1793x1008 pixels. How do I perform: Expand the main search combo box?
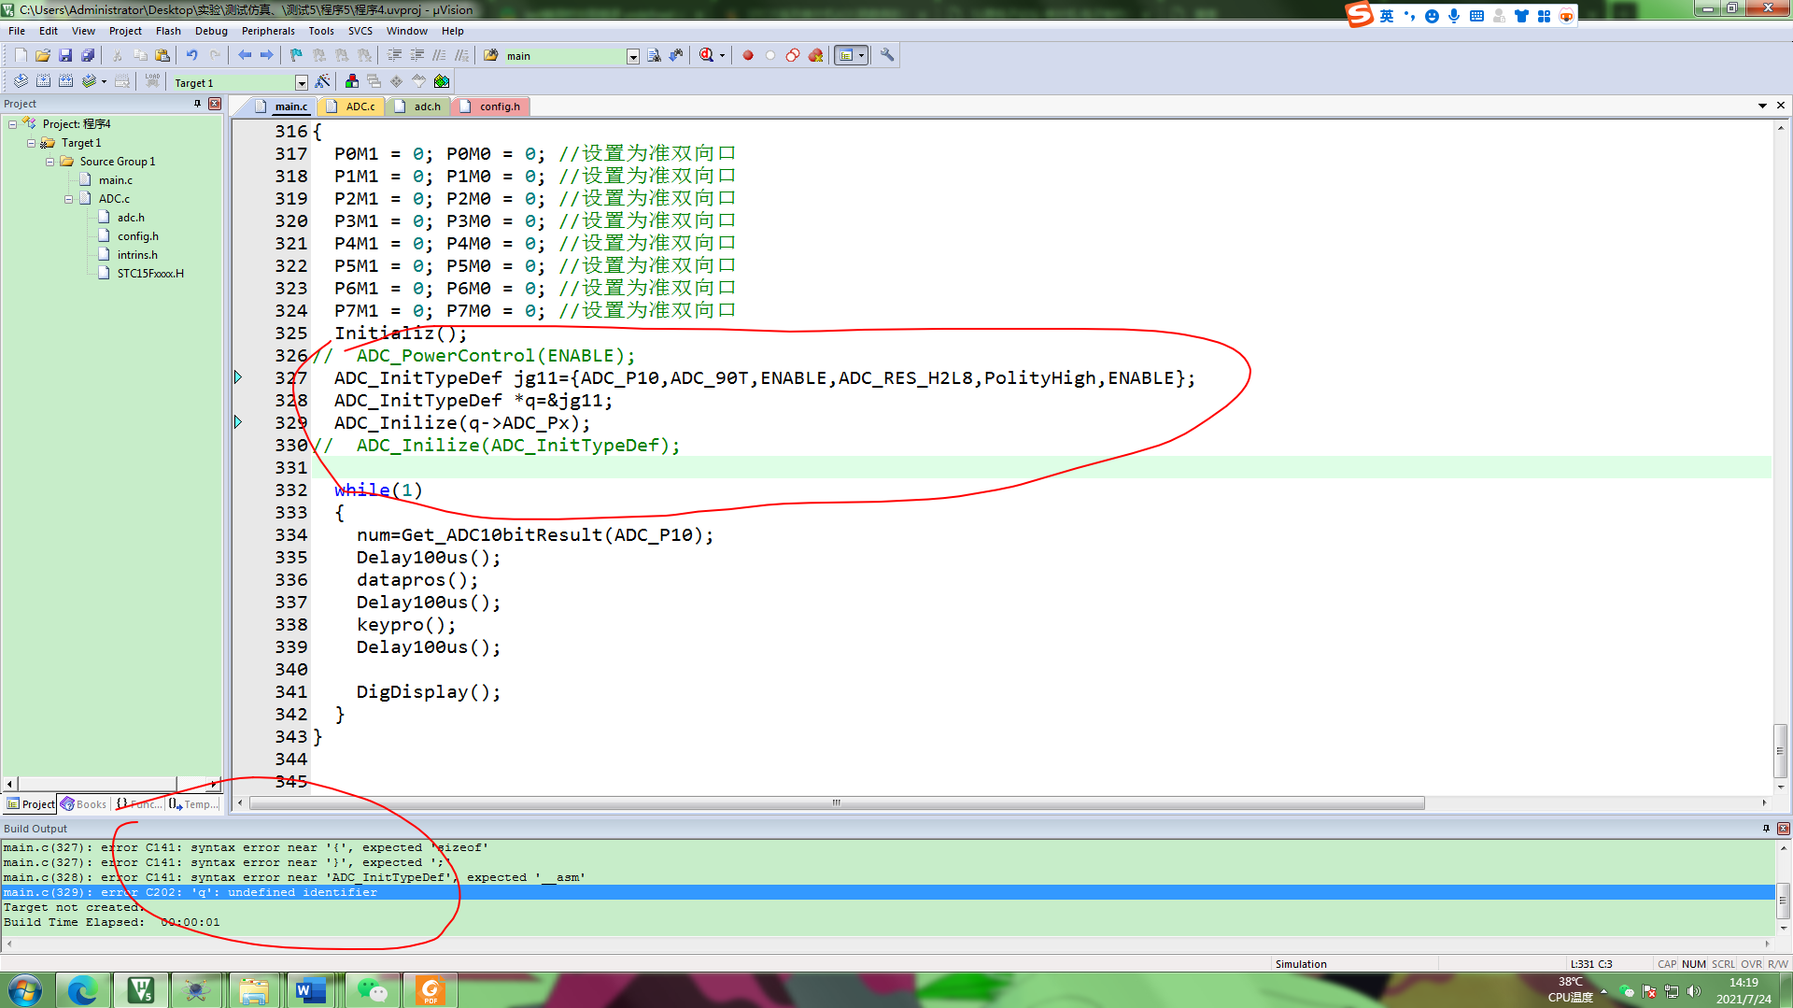pos(633,57)
